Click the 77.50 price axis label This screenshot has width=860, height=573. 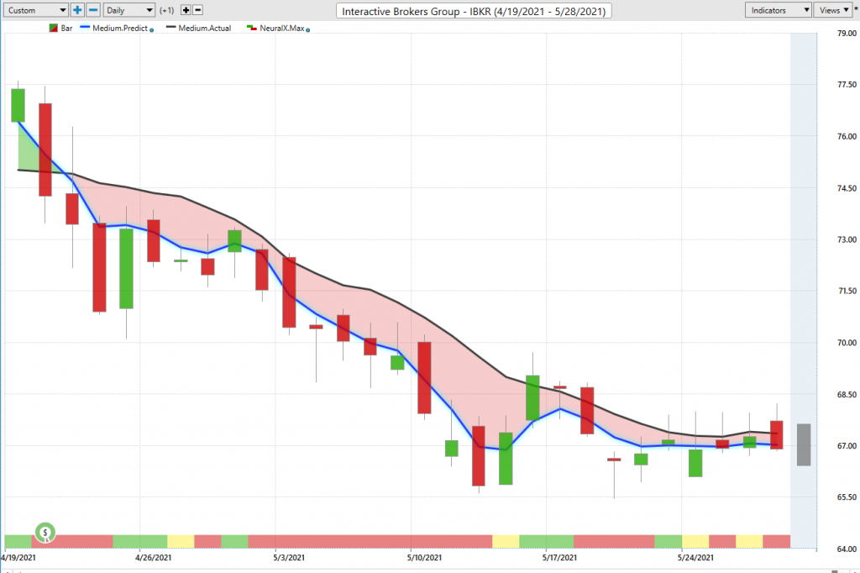tap(847, 85)
